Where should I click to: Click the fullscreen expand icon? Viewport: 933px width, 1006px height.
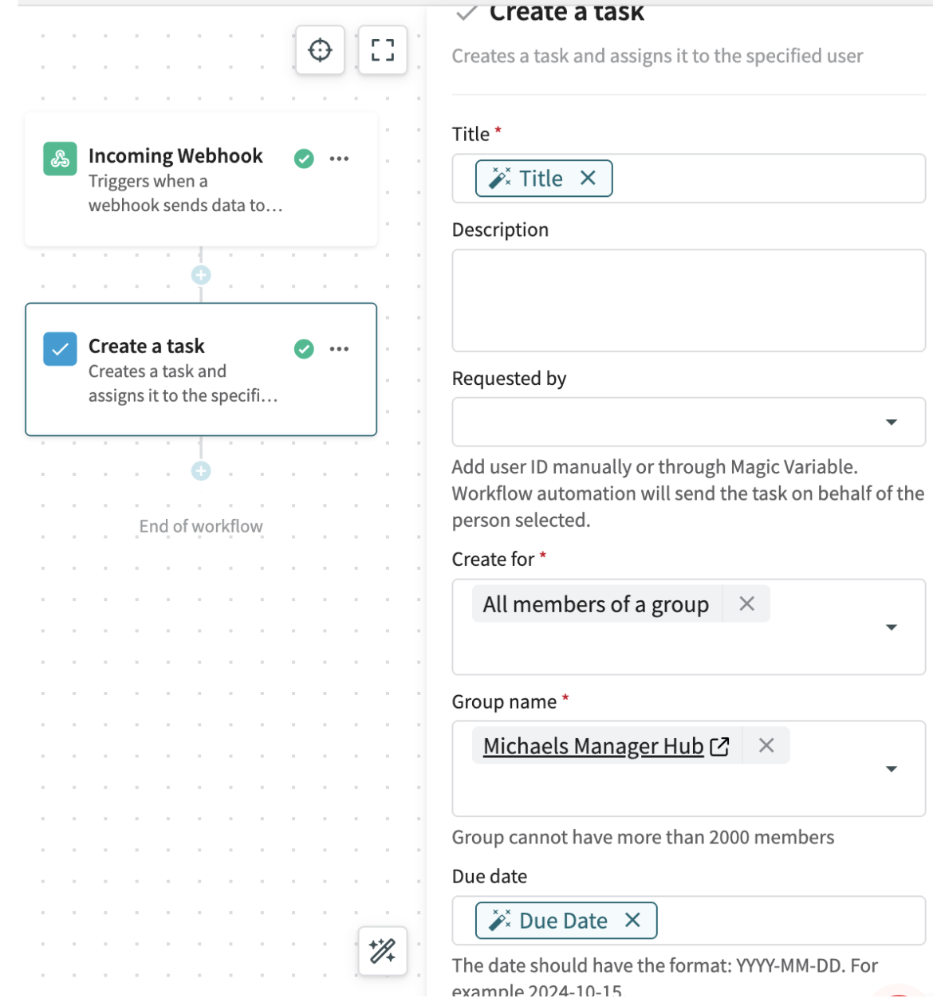(383, 50)
